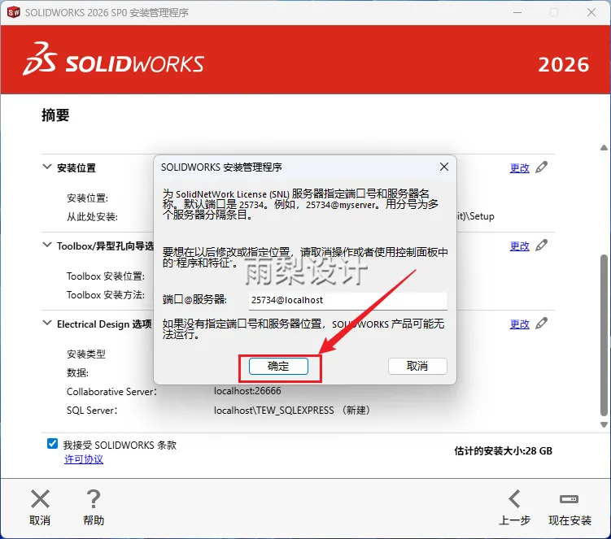Viewport: 611px width, 539px height.
Task: Collapse the Toolbox/异型孔向导 section
Action: (46, 245)
